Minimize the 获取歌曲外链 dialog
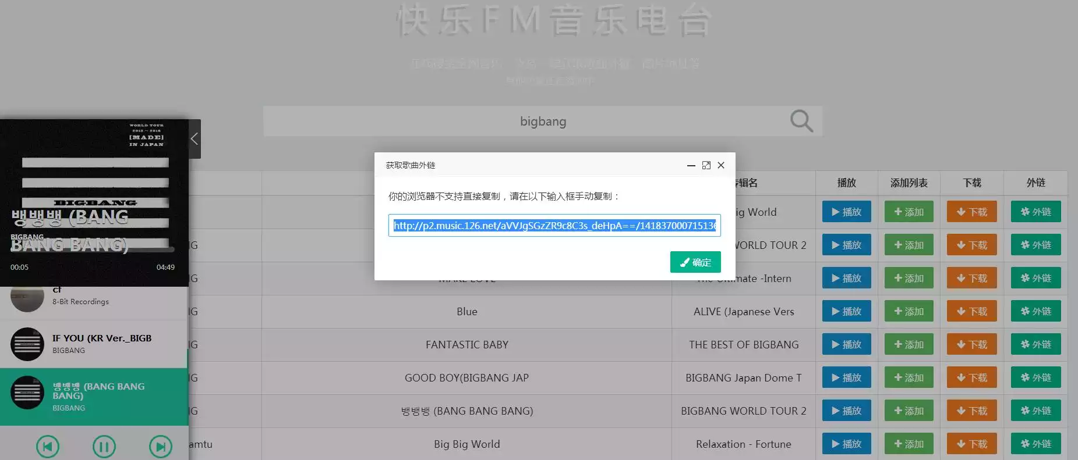Screen dimensions: 1078x460 tap(691, 166)
